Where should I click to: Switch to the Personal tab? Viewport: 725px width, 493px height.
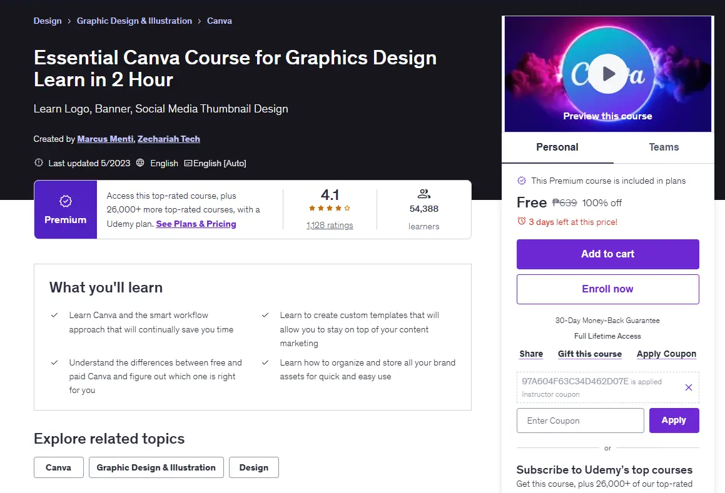557,147
